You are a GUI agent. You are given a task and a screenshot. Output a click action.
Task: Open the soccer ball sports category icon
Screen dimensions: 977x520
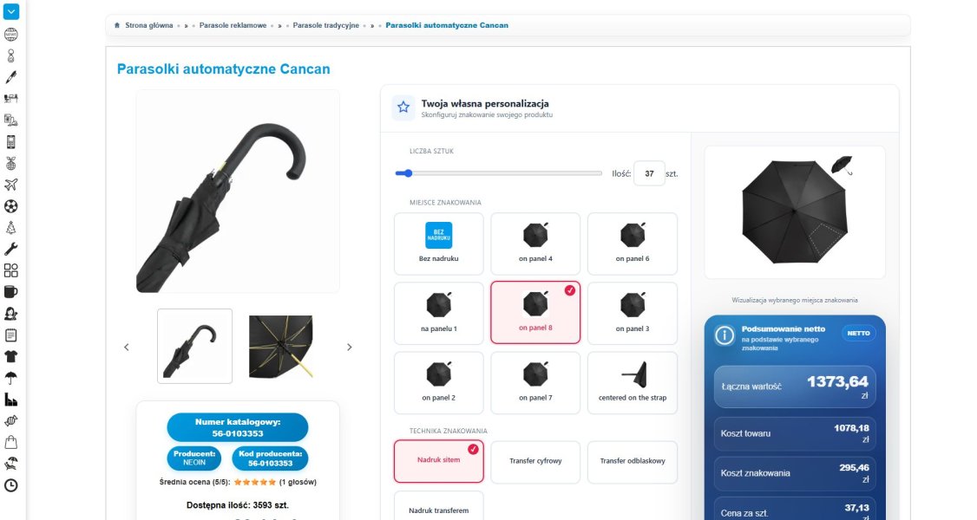pos(10,206)
